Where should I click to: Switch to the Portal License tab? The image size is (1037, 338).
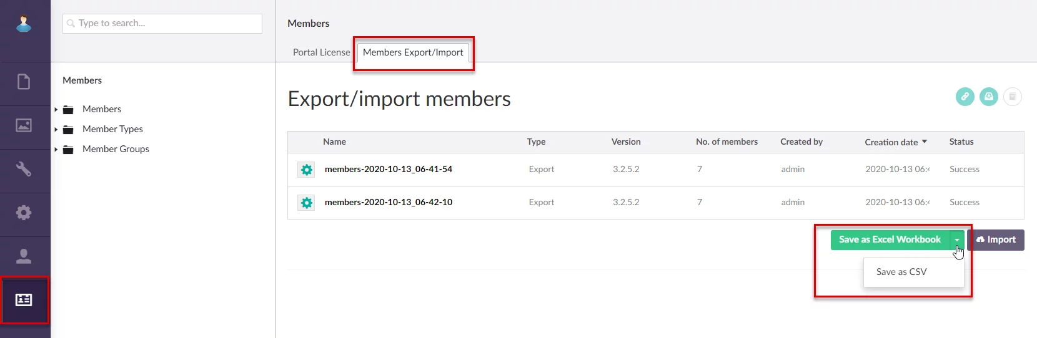click(x=321, y=52)
